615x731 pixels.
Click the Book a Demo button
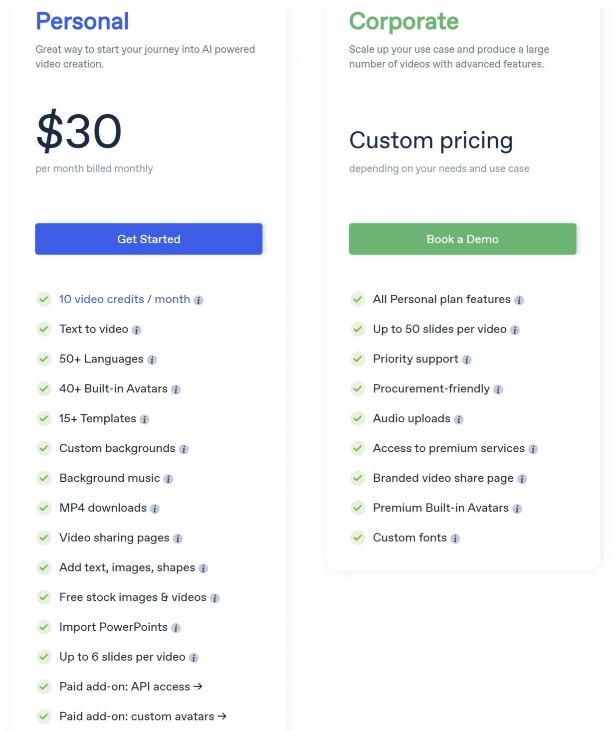pyautogui.click(x=462, y=239)
